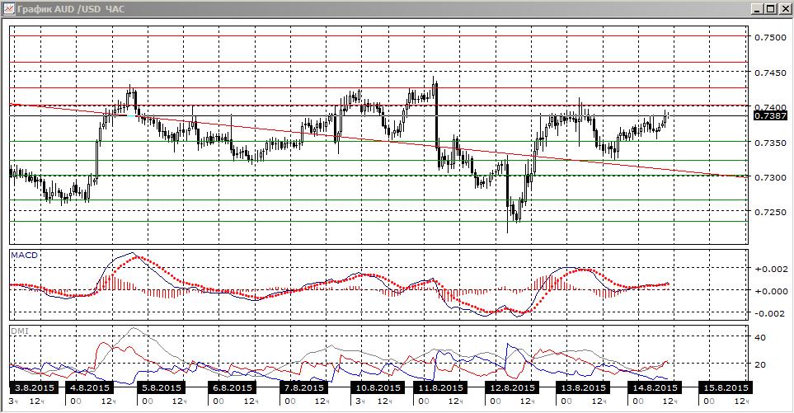
Task: Click the DMI indicator label
Action: point(20,331)
